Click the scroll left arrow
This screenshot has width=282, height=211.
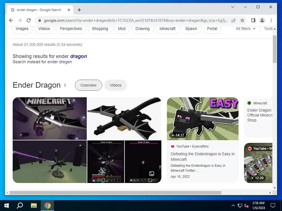pyautogui.click(x=7, y=193)
